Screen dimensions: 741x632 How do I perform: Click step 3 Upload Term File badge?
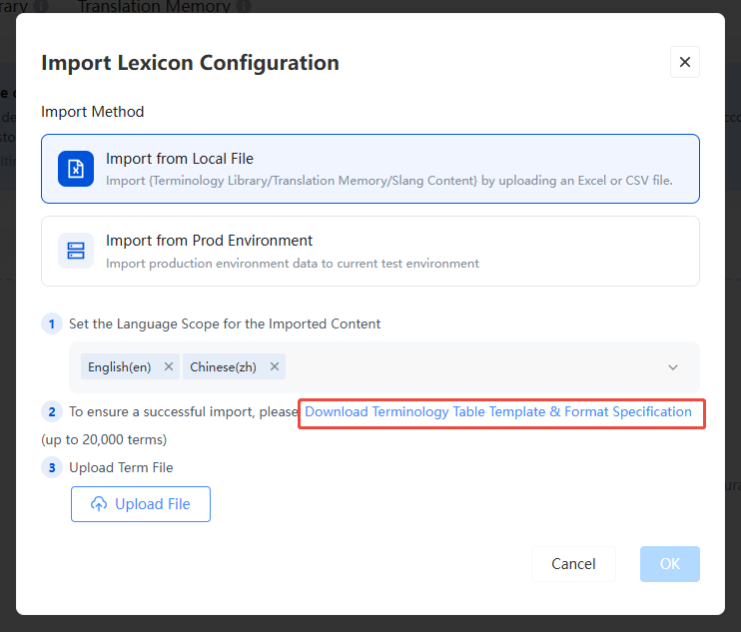52,467
